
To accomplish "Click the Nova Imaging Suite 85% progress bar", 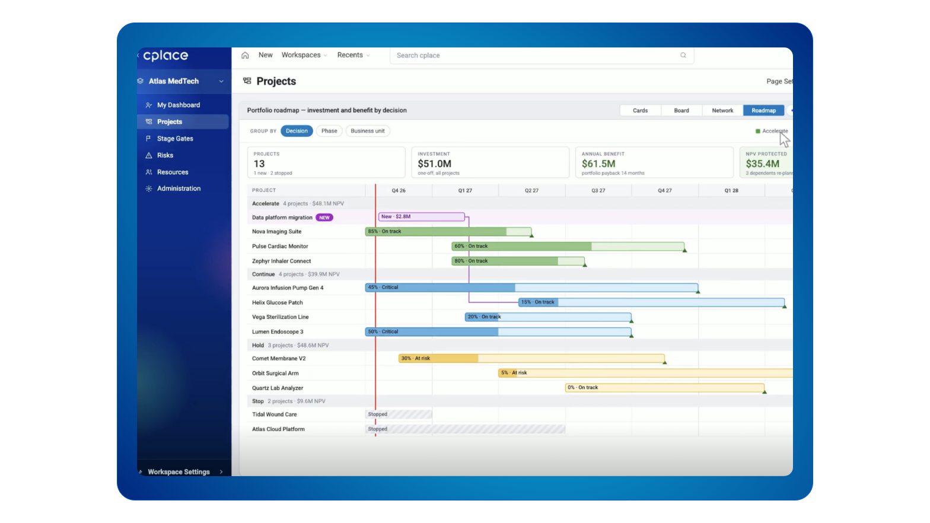I will click(x=448, y=232).
